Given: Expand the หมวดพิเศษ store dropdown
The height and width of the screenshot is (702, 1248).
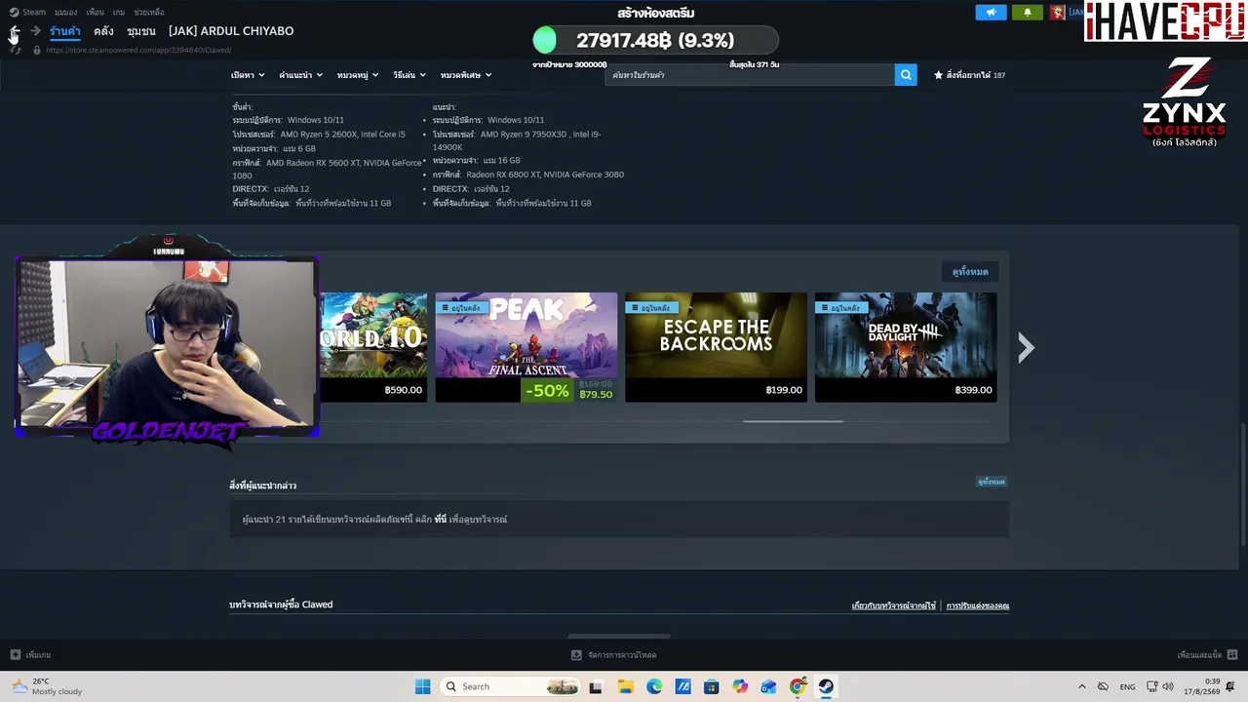Looking at the screenshot, I should click(466, 75).
